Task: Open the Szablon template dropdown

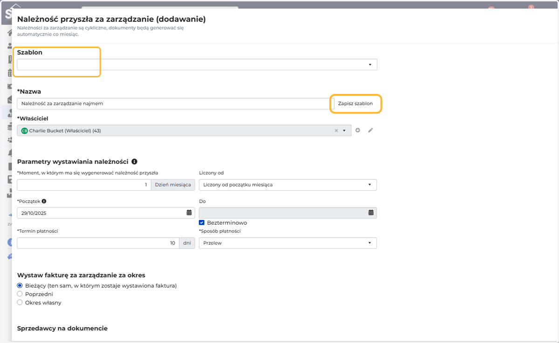Action: pyautogui.click(x=197, y=64)
